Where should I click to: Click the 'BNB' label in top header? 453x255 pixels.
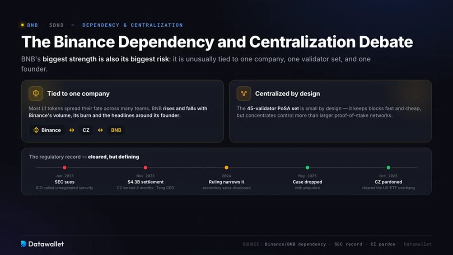point(33,25)
